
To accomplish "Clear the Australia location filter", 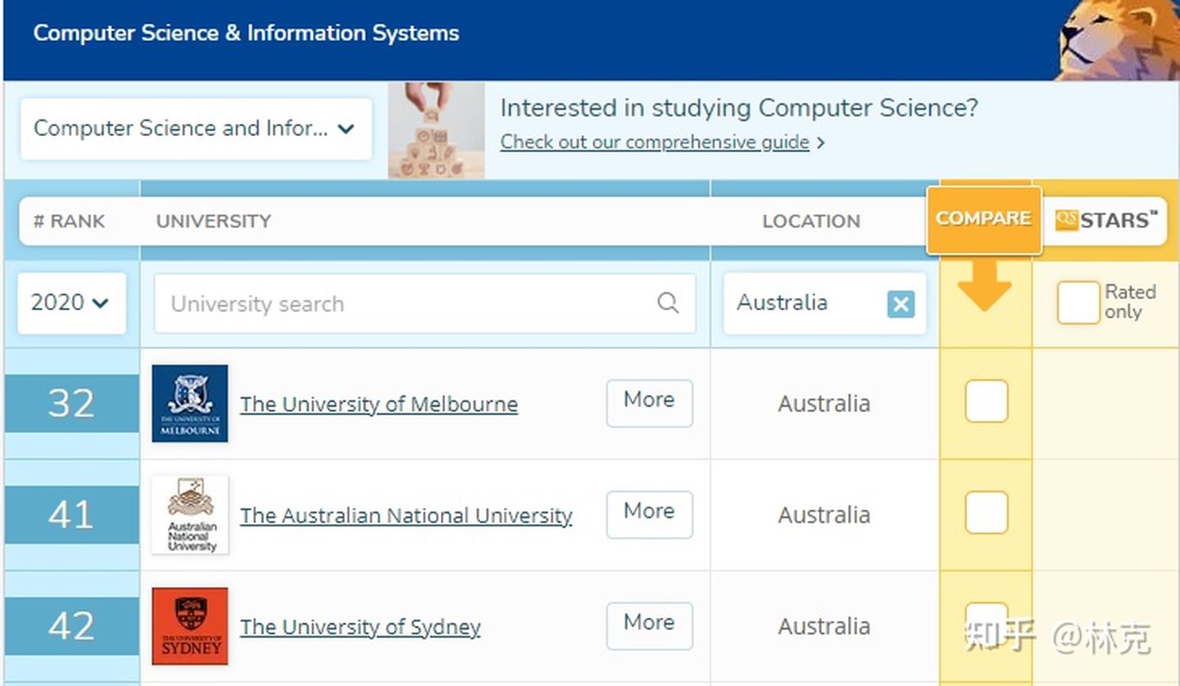I will coord(901,305).
